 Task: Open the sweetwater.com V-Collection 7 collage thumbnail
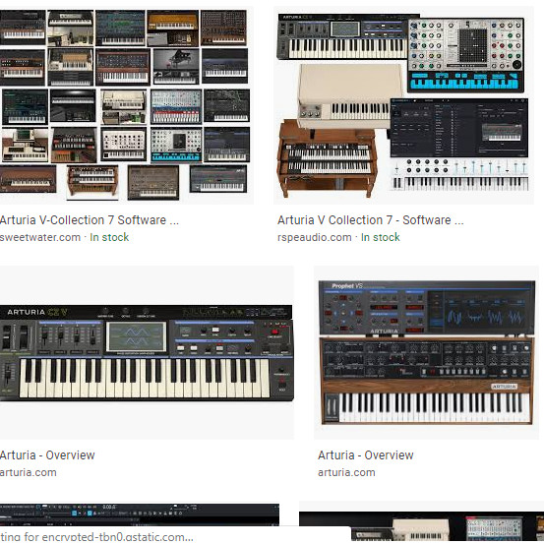coord(127,105)
